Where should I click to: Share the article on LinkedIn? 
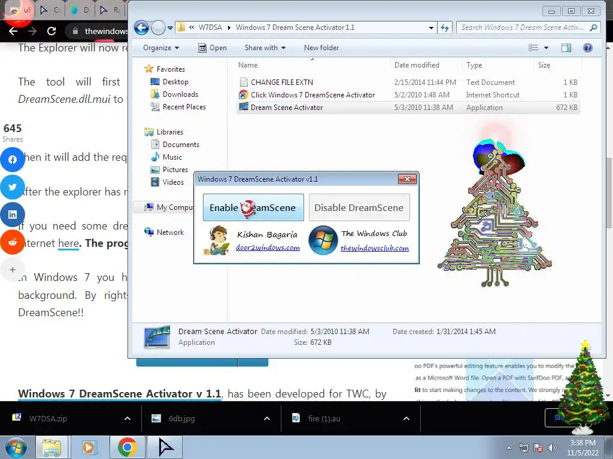pos(13,215)
